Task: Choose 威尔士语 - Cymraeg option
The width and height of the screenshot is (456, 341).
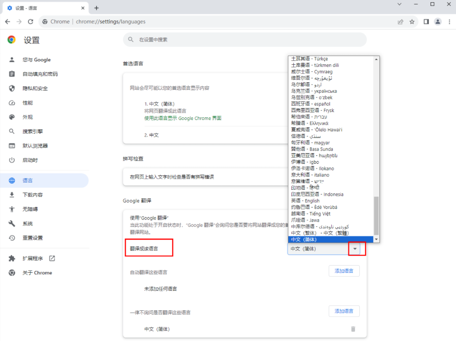Action: (331, 72)
